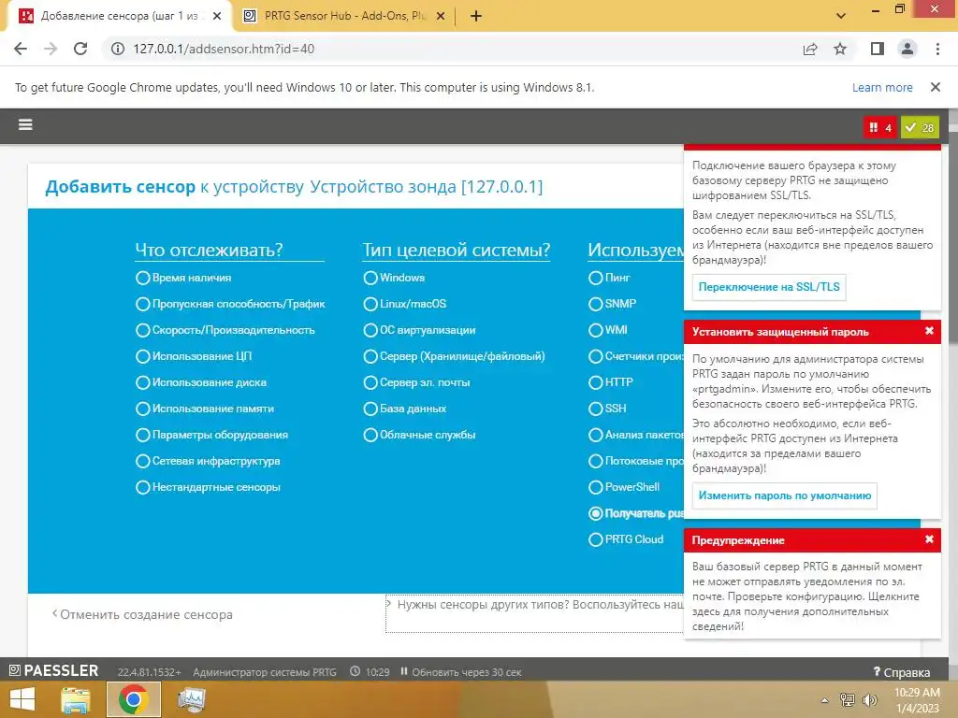Image resolution: width=958 pixels, height=718 pixels.
Task: Select 'Пропускная способность/Трафик' radio option
Action: pos(142,304)
